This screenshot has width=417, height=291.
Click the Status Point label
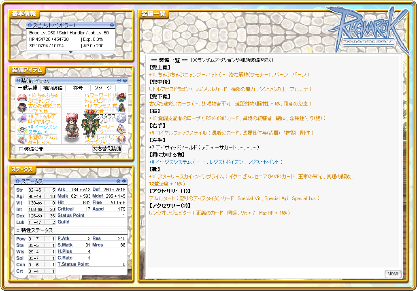click(71, 215)
